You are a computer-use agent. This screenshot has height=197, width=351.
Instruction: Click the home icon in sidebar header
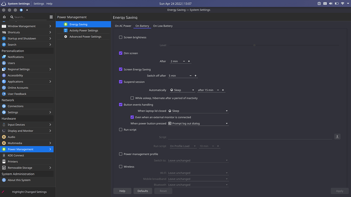click(4, 17)
